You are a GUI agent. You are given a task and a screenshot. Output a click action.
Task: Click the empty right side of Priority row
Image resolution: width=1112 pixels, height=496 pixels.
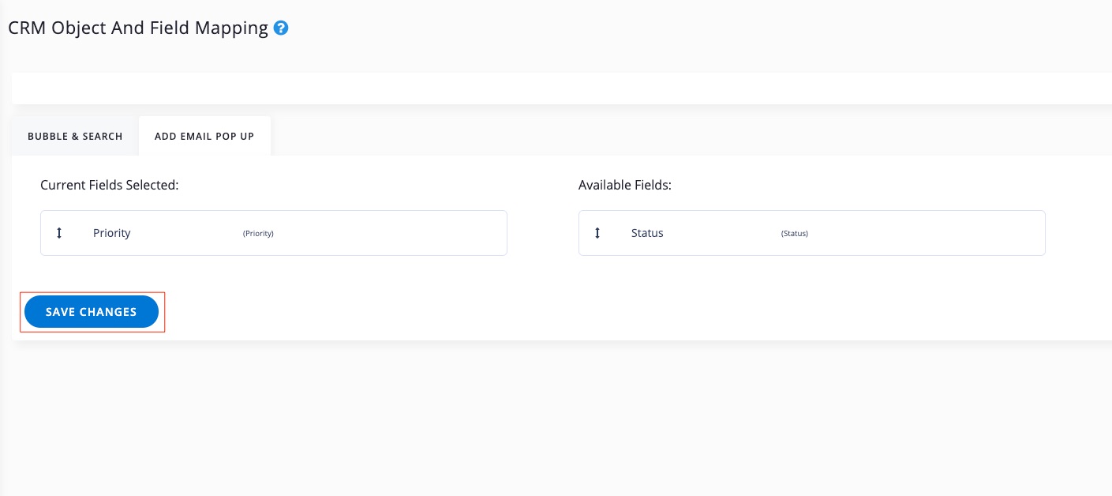[410, 233]
